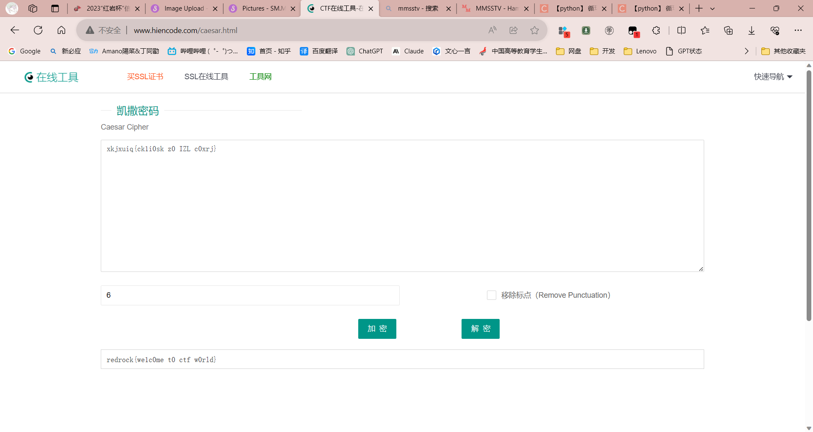This screenshot has height=432, width=813.
Task: Open the 哔哩哔哩 bookmark
Action: pyautogui.click(x=203, y=51)
